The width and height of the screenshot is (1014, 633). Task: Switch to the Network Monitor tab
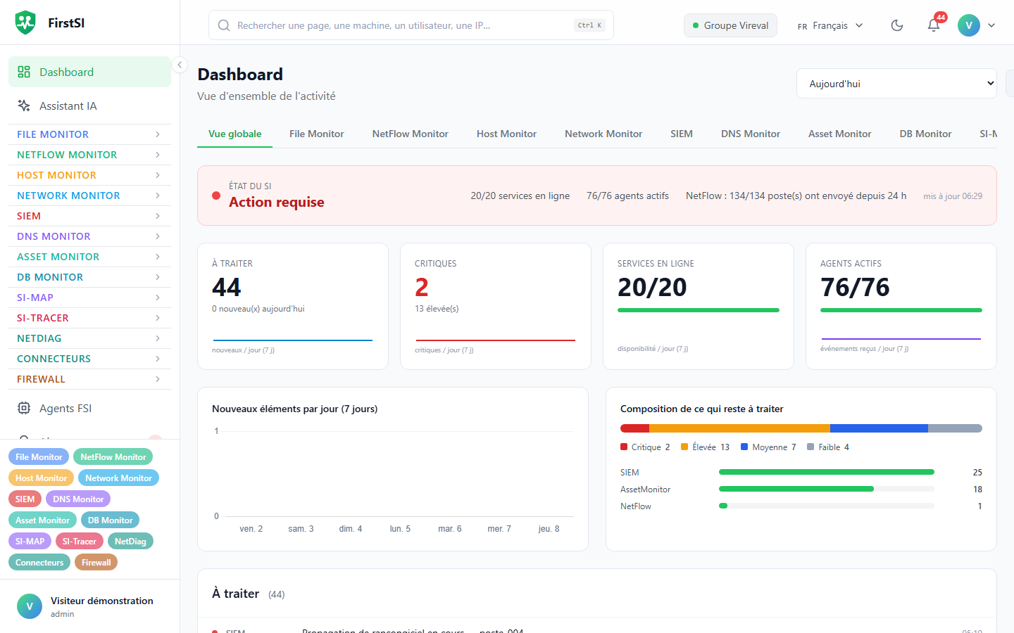pyautogui.click(x=603, y=134)
